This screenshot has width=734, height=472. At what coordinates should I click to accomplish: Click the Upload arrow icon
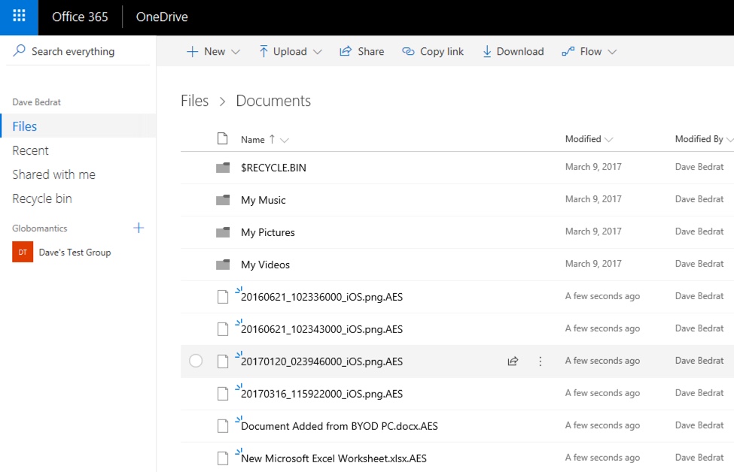click(264, 51)
